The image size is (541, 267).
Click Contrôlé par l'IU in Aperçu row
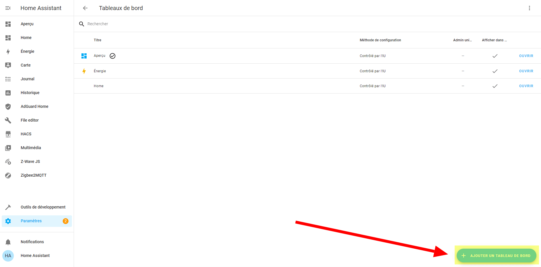(x=373, y=56)
